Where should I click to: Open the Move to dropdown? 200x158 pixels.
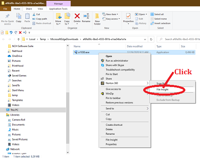coord(58,22)
